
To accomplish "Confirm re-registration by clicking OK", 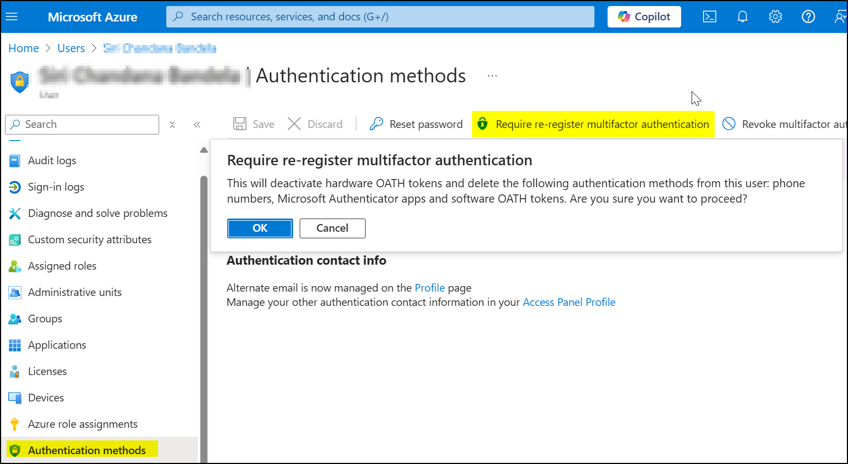I will (x=260, y=228).
